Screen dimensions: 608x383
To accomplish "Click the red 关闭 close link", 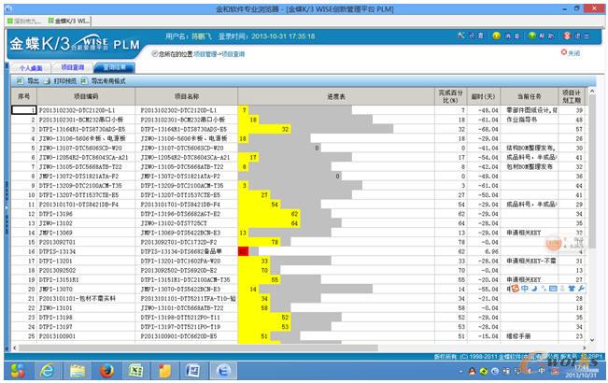I will point(573,53).
